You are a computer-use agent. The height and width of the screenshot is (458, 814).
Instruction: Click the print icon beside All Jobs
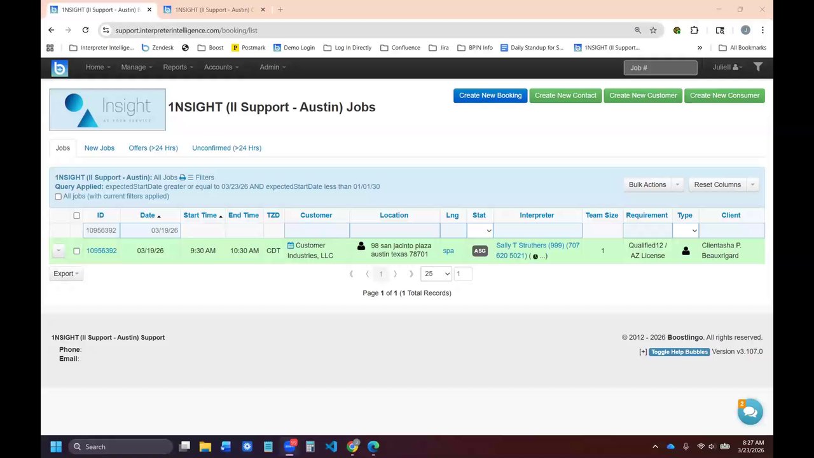point(183,177)
